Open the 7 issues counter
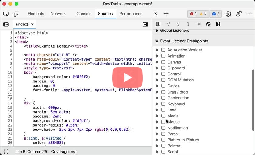This screenshot has height=155, width=255. pyautogui.click(x=216, y=14)
